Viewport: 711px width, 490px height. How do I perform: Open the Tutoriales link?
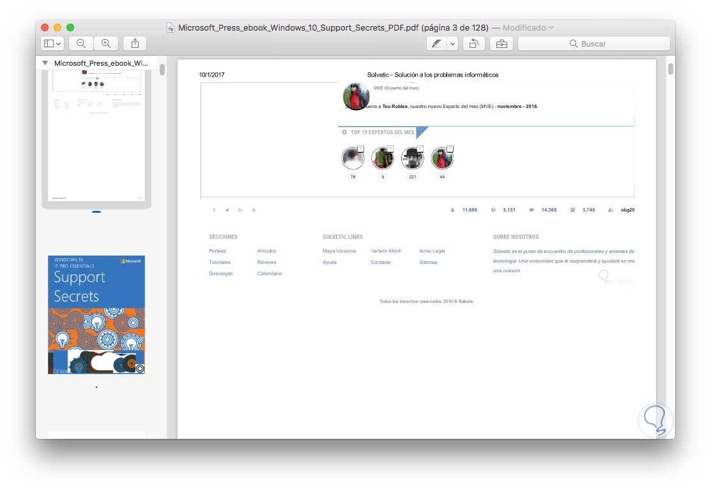pos(220,262)
